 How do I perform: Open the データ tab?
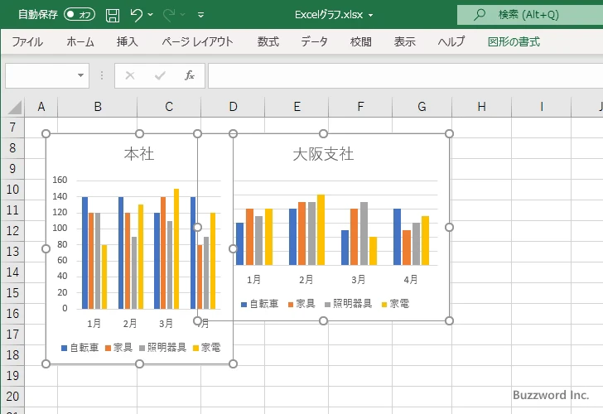(x=314, y=41)
